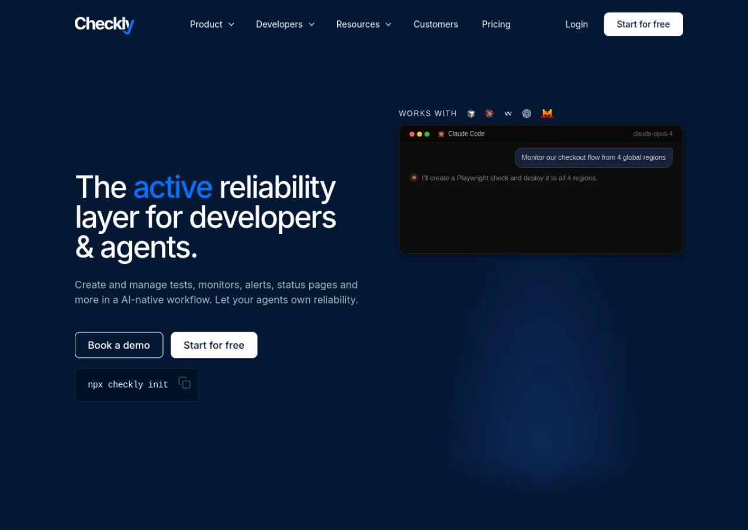Click the red dot in the terminal window
The height and width of the screenshot is (530, 748).
(x=412, y=134)
